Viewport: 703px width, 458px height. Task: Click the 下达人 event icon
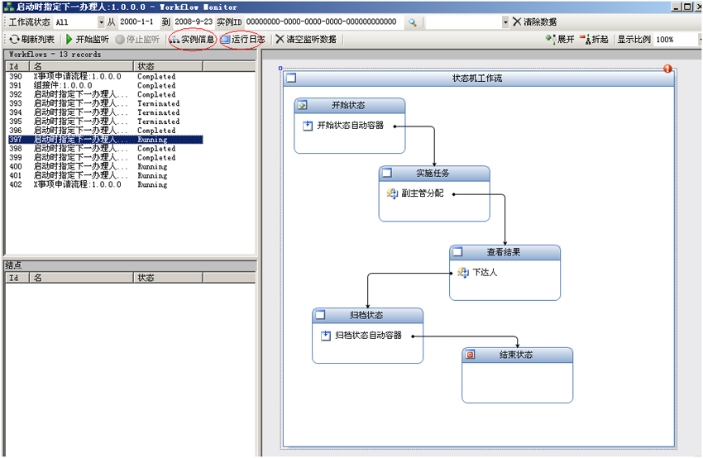[x=462, y=273]
